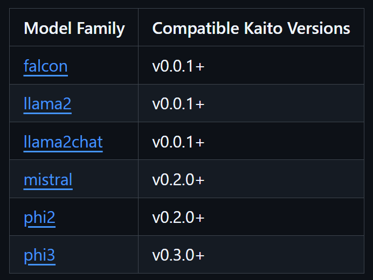373x280 pixels.
Task: Open the falcon model family link
Action: click(x=46, y=66)
